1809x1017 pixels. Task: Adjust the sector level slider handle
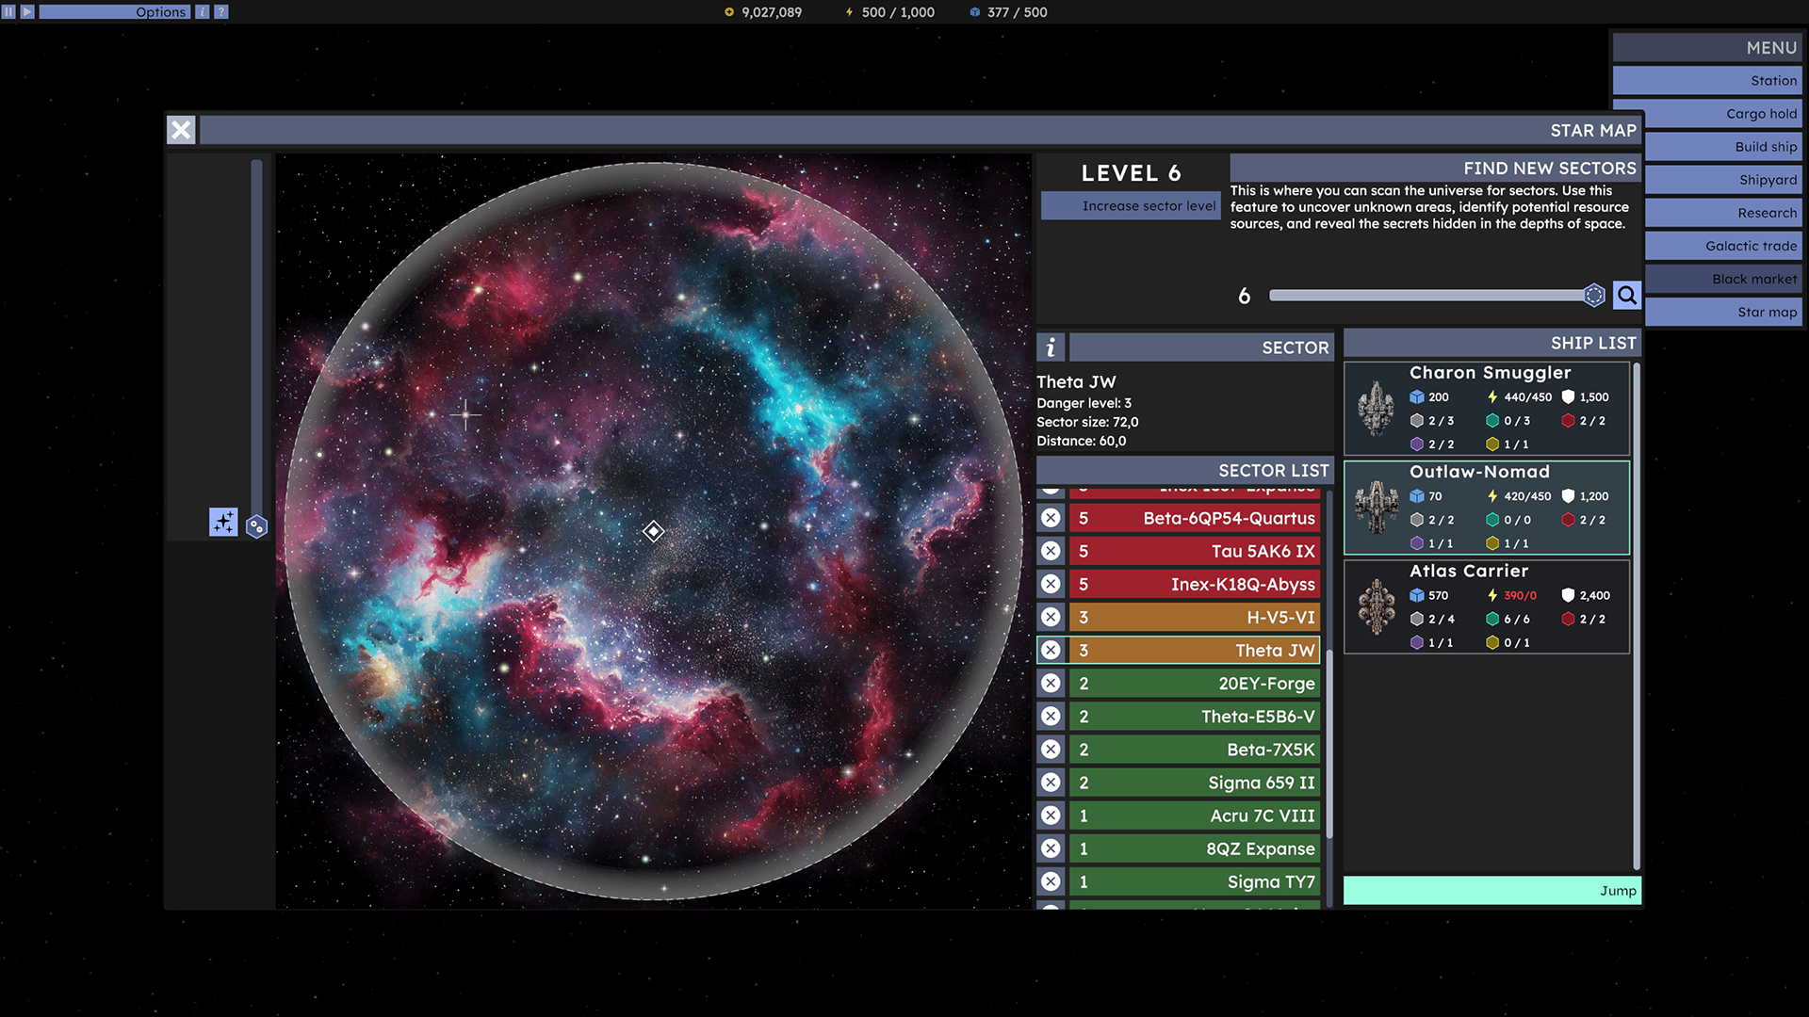[x=1593, y=296]
